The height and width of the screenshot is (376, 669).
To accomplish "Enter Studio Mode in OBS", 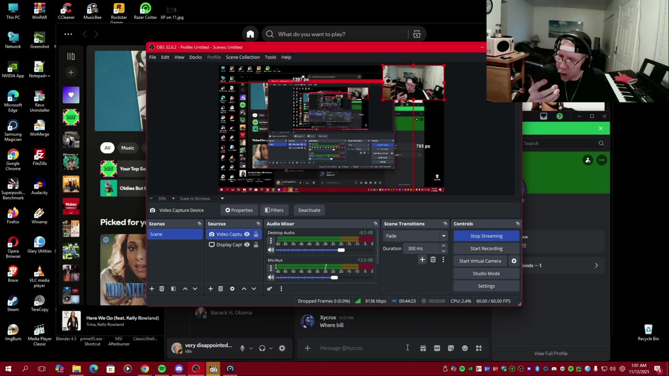I will click(x=486, y=274).
